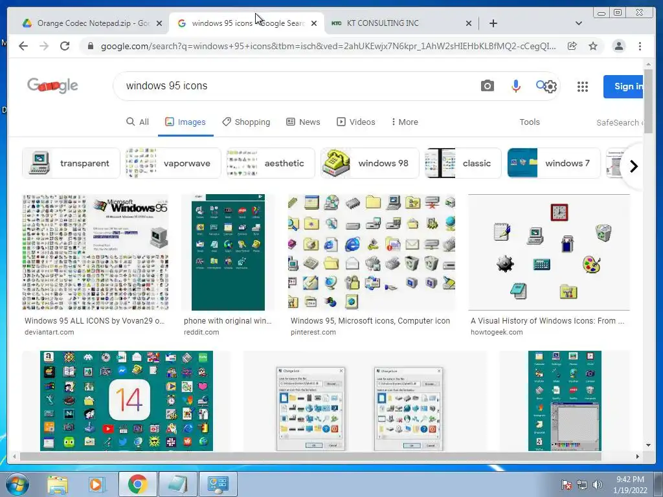
Task: Click the URL in the address bar
Action: click(328, 46)
